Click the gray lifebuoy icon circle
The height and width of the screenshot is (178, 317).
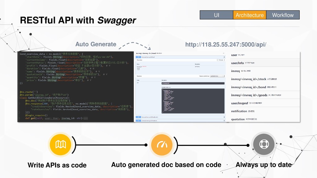[x=264, y=144]
